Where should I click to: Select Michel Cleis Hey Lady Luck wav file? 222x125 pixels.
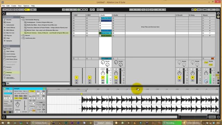(43, 30)
